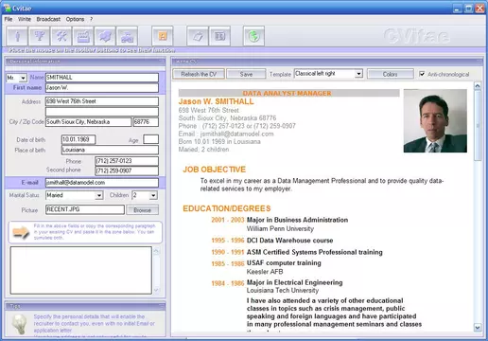This screenshot has width=488, height=341.
Task: Click into the E-mail input field
Action: [x=102, y=183]
